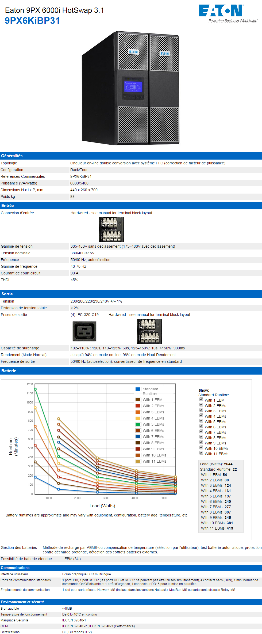Click the With 4 EBMs yellow legend swatch
This screenshot has height=634, width=262.
pos(138,418)
